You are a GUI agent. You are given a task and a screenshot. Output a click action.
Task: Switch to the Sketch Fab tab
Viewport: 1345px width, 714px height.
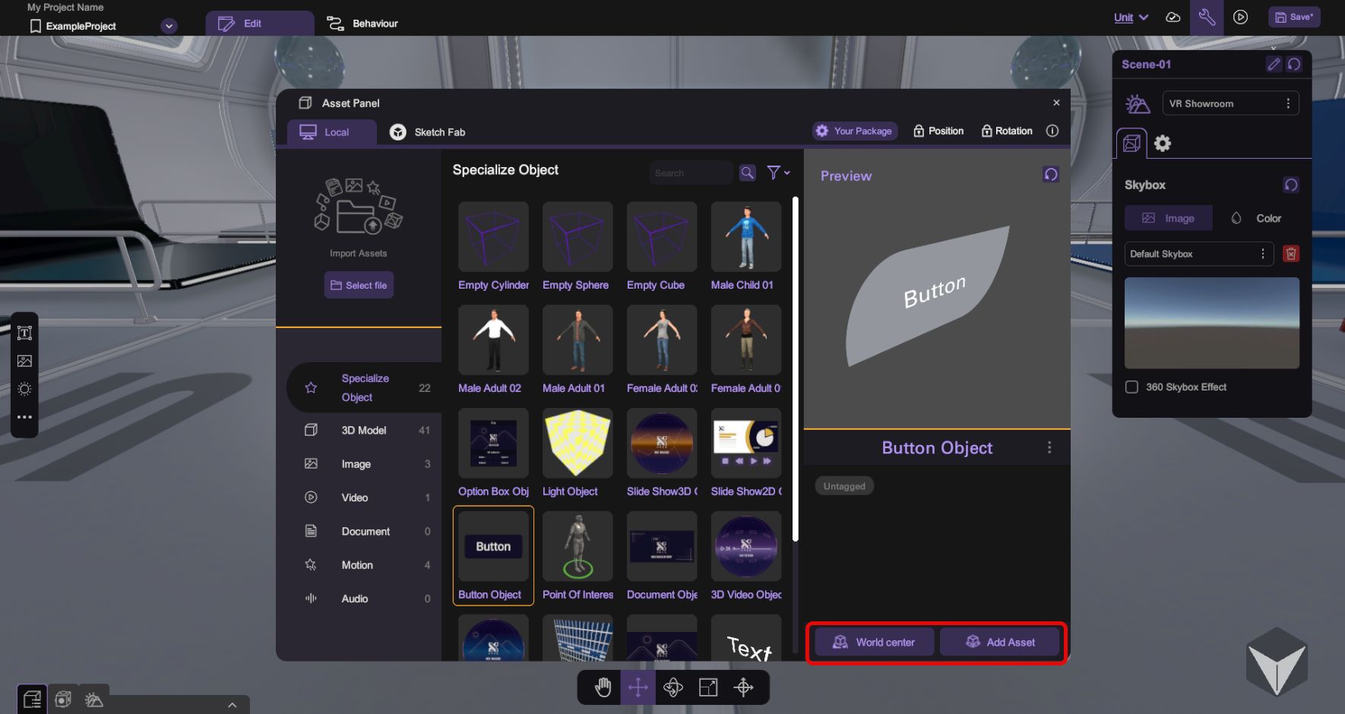tap(428, 132)
